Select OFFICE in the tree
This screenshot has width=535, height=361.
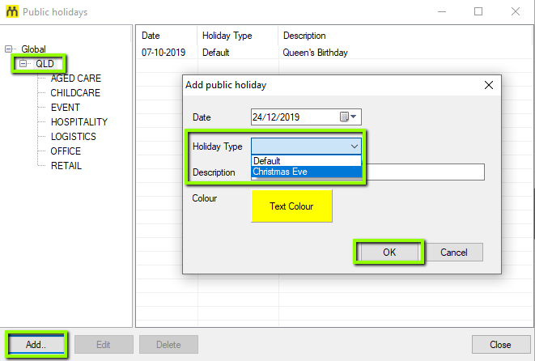pyautogui.click(x=66, y=151)
